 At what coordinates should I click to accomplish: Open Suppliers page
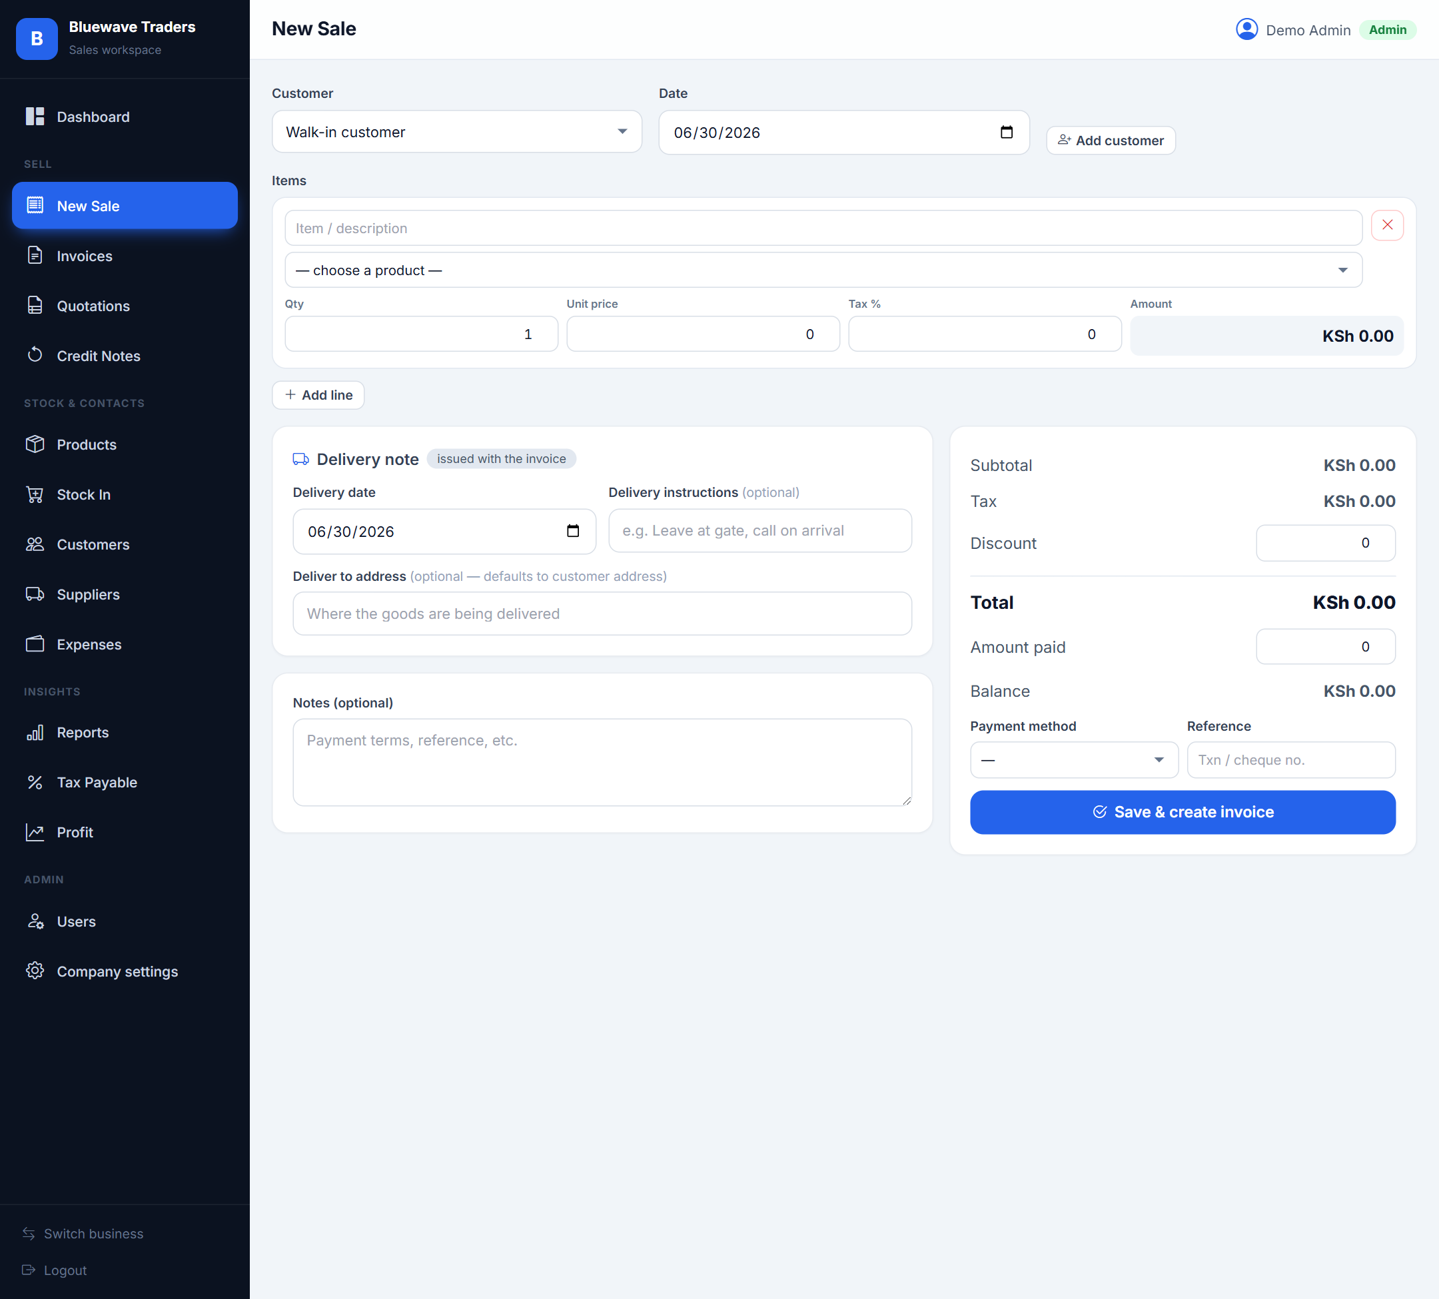coord(125,594)
